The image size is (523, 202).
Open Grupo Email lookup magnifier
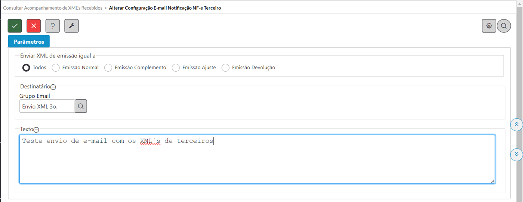coord(81,106)
